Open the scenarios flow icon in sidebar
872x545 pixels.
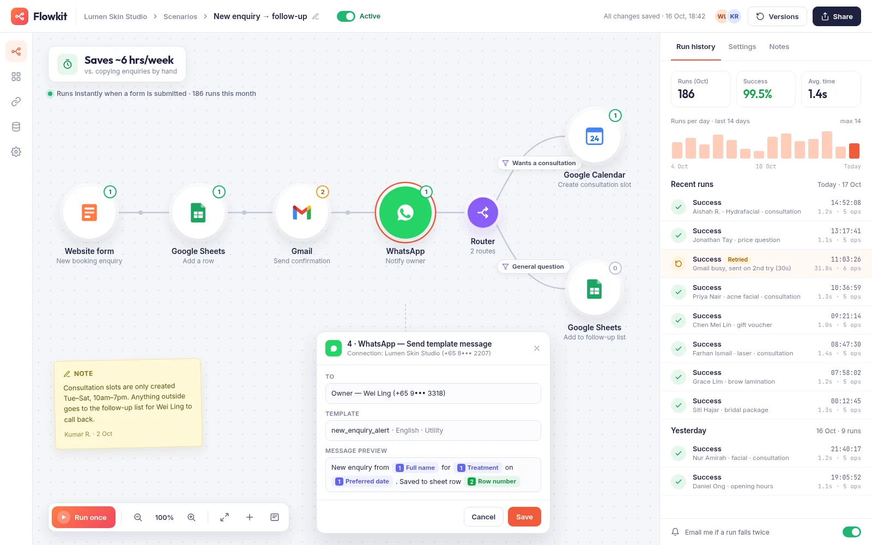[x=16, y=52]
